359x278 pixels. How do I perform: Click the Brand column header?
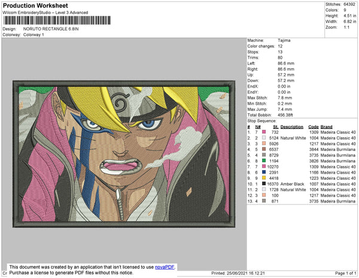(x=327, y=127)
